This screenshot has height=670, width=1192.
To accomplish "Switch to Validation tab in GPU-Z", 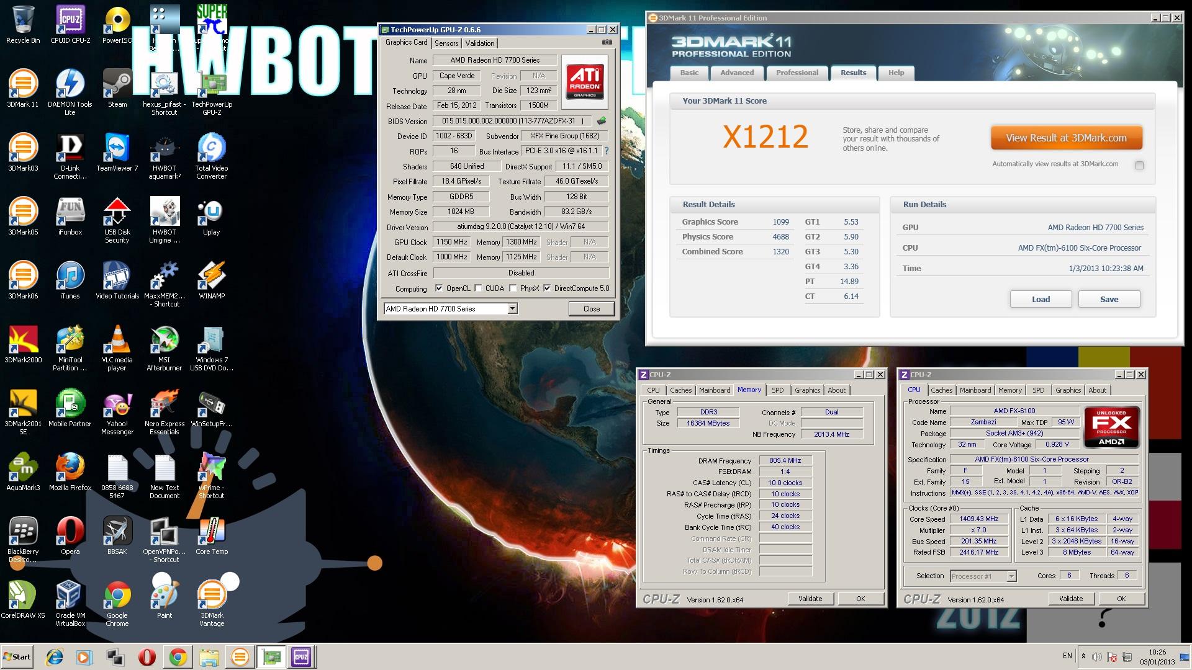I will point(480,43).
